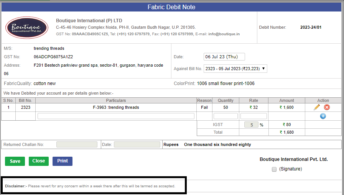Screen dimensions: 344x195
Task: Click the Returned Challan No input
Action: (x=77, y=144)
